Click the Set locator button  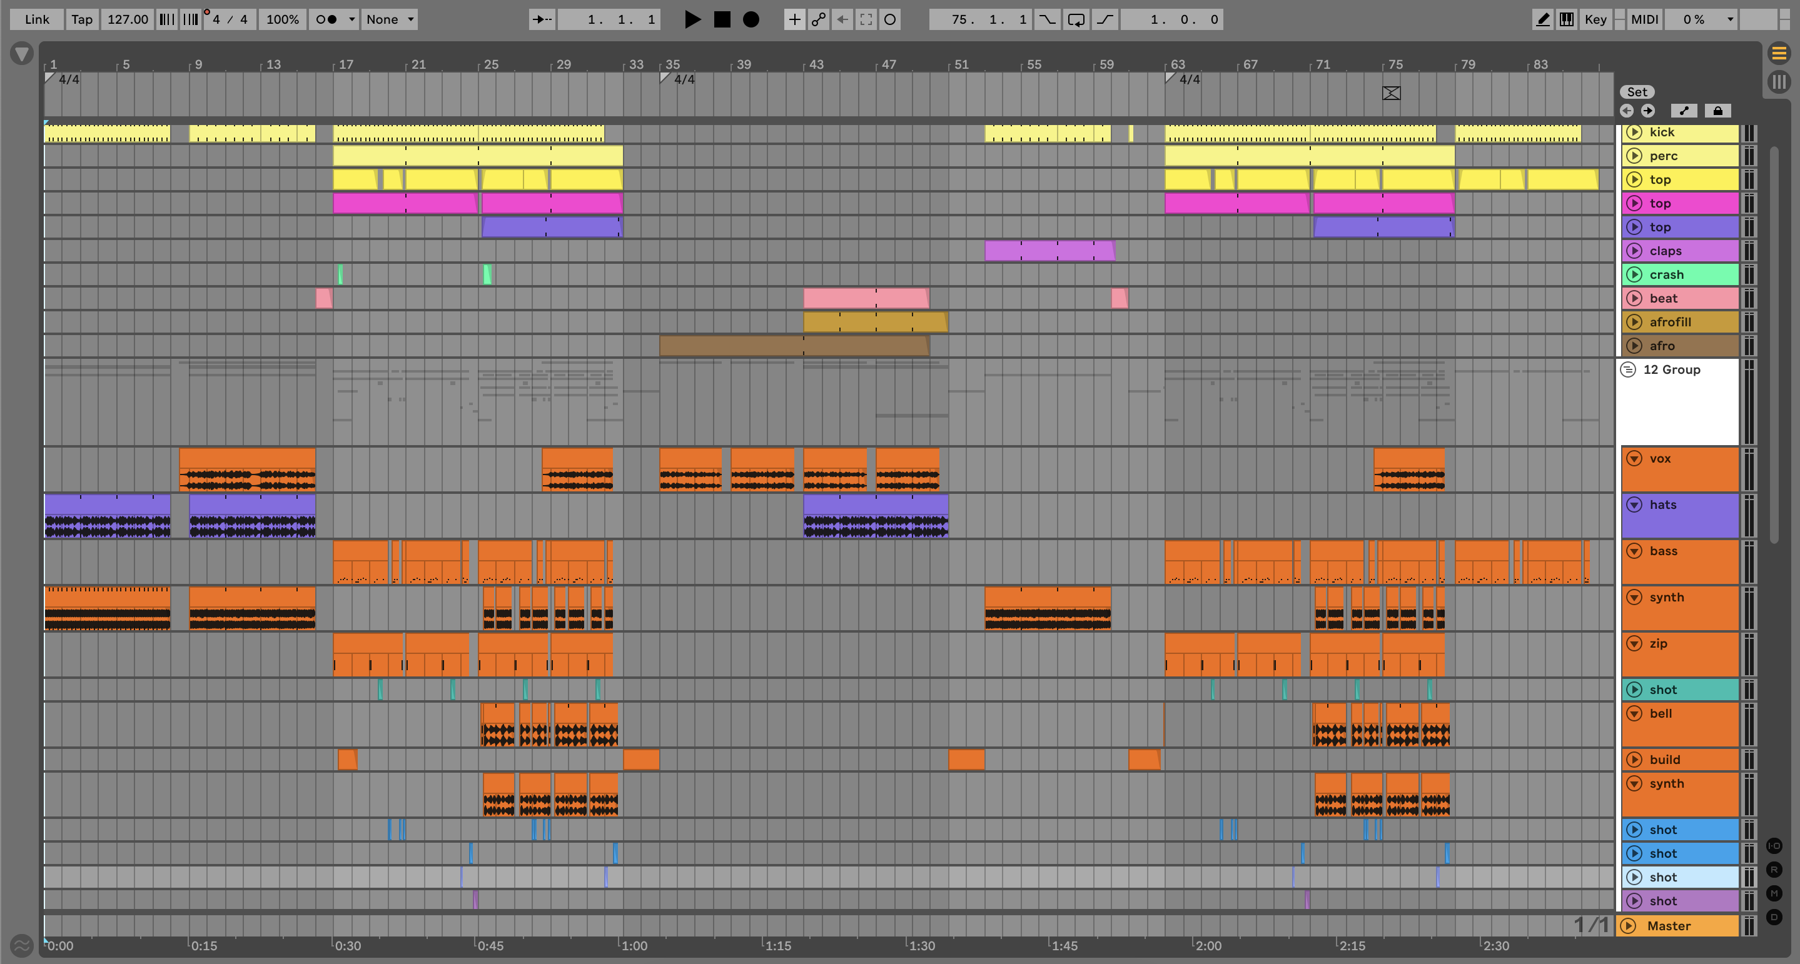(1637, 91)
